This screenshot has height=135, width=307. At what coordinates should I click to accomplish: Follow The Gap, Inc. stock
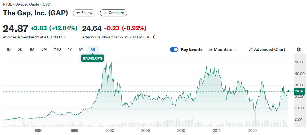[84, 13]
